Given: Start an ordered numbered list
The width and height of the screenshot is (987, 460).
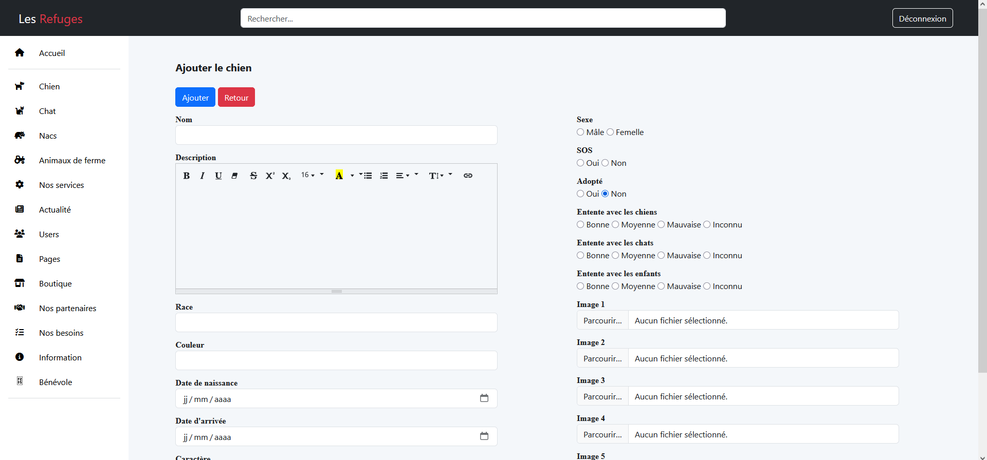Looking at the screenshot, I should coord(384,176).
